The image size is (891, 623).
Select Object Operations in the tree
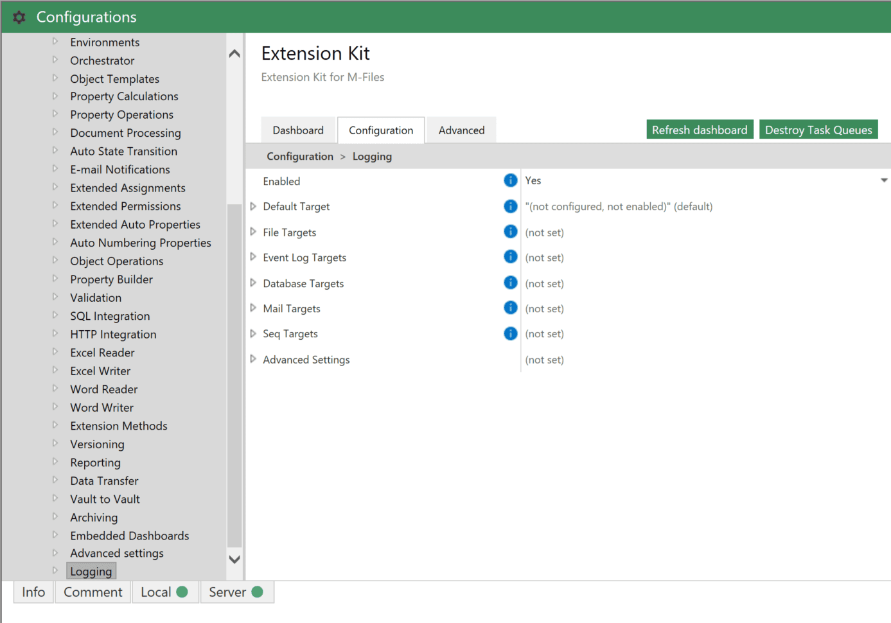[117, 261]
